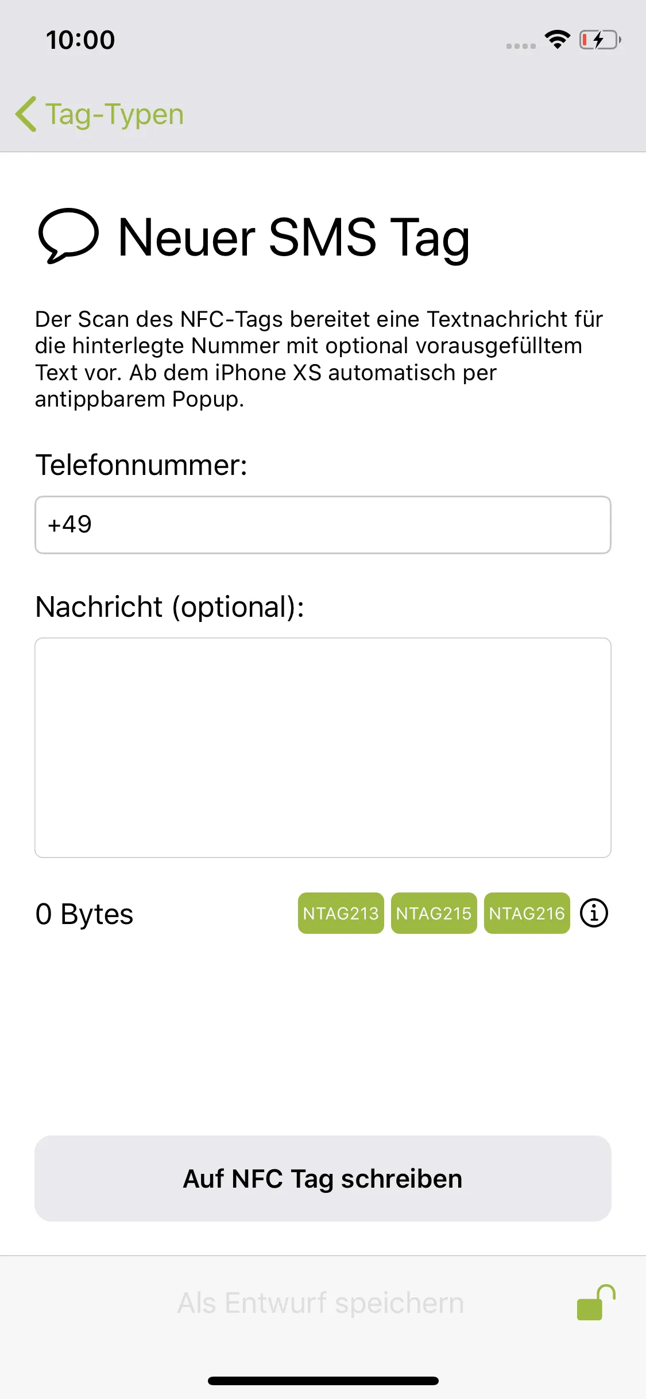Tap the home indicator bar

point(323,1381)
